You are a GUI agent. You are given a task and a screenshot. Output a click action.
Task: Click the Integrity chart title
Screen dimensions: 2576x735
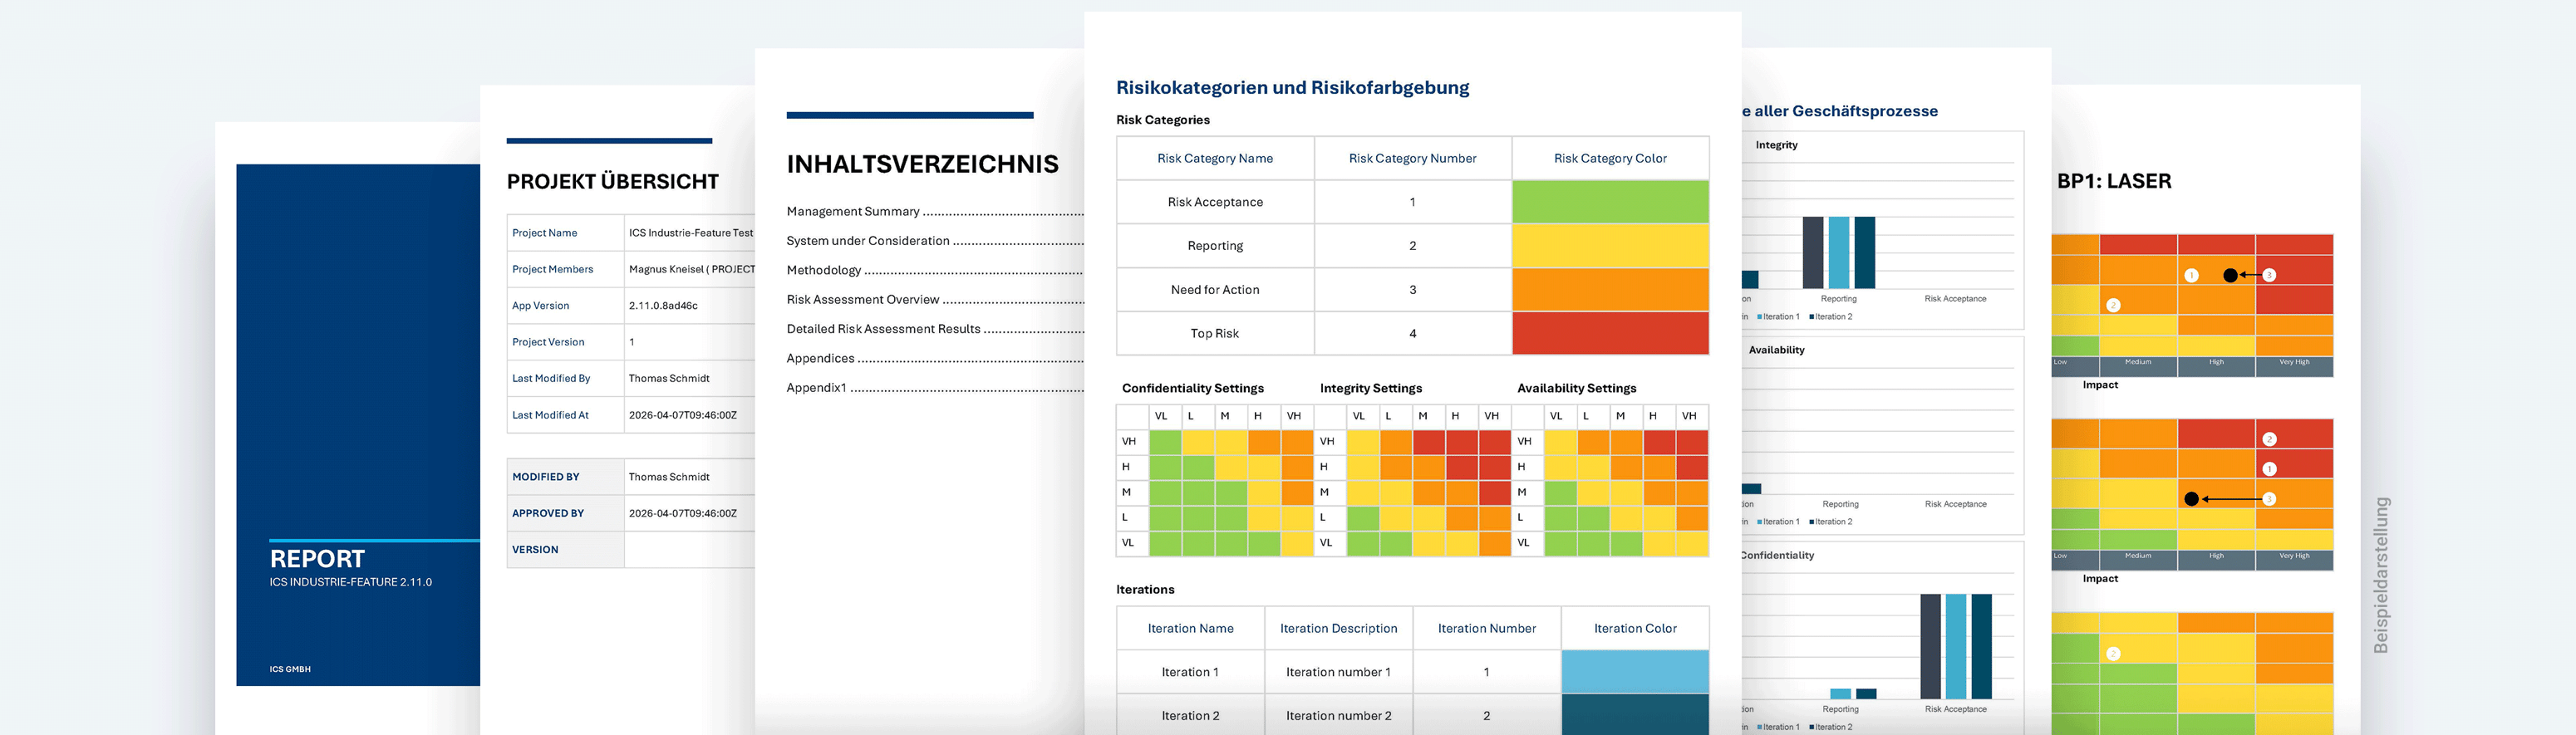tap(1776, 145)
